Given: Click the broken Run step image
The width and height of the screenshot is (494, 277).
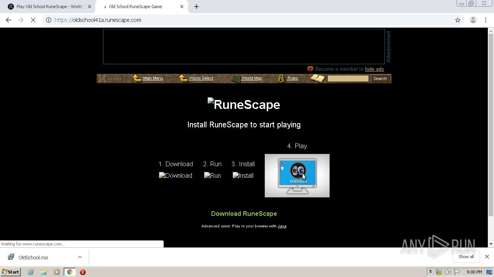Looking at the screenshot, I should 212,175.
